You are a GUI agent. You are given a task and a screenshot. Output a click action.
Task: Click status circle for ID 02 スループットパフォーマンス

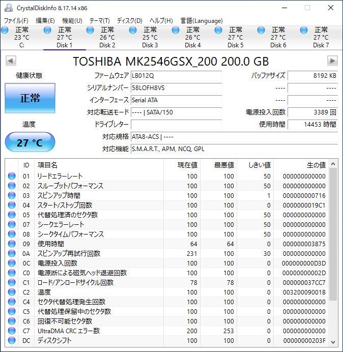click(12, 186)
